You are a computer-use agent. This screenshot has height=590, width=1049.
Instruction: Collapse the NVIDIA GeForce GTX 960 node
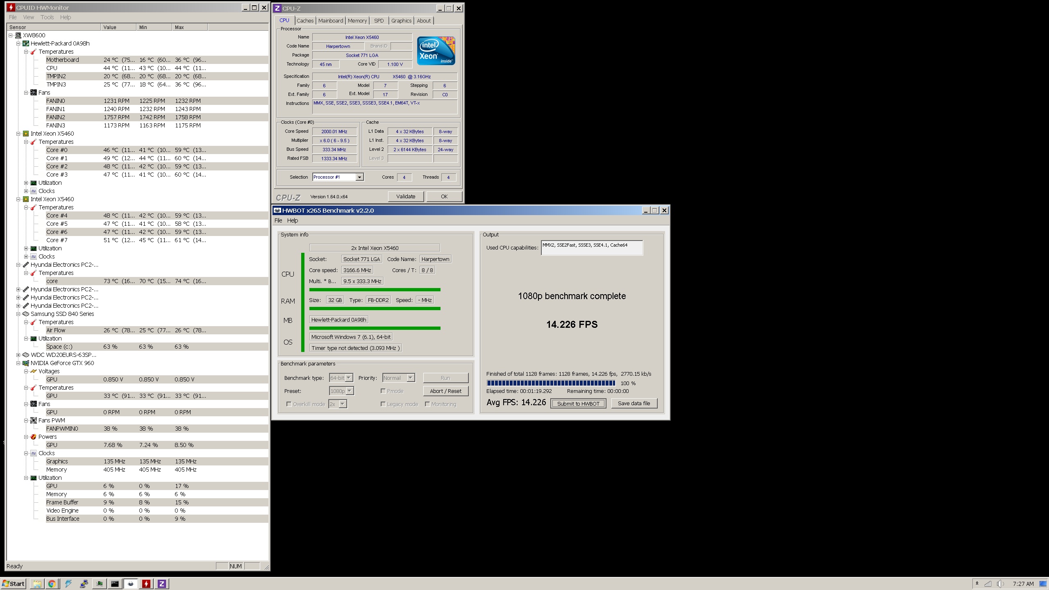18,363
